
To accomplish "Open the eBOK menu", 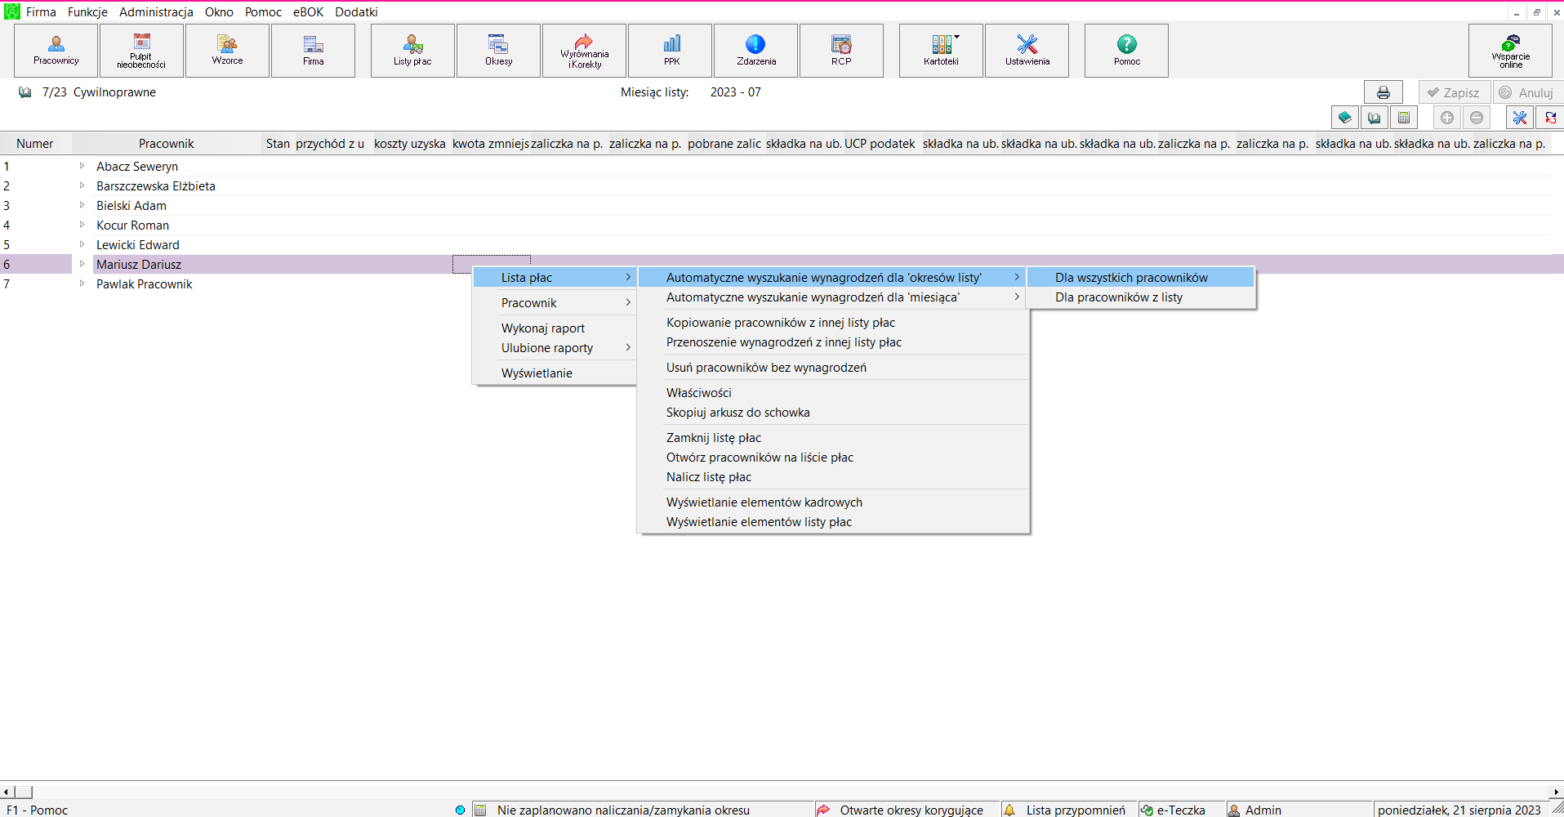I will [x=308, y=11].
